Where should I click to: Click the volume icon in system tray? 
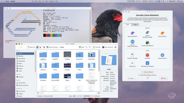[163, 1]
